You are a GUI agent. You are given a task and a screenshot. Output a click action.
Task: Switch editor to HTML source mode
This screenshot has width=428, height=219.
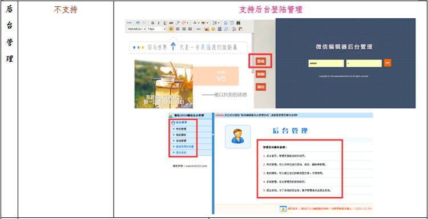[x=129, y=23]
